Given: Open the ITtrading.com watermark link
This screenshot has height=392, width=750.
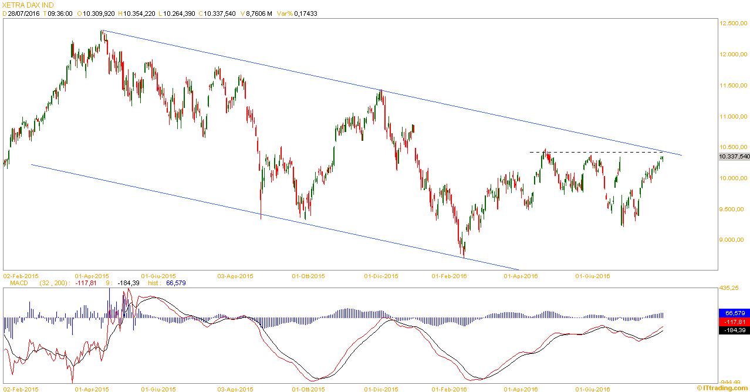Looking at the screenshot, I should (724, 388).
